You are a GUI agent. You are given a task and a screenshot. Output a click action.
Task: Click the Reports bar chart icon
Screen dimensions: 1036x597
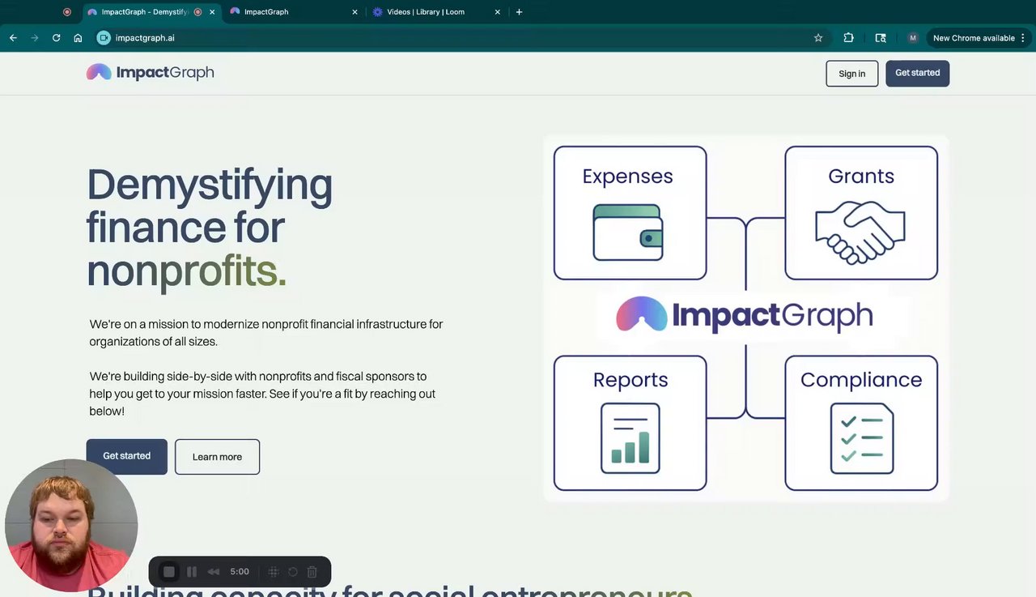click(x=630, y=438)
